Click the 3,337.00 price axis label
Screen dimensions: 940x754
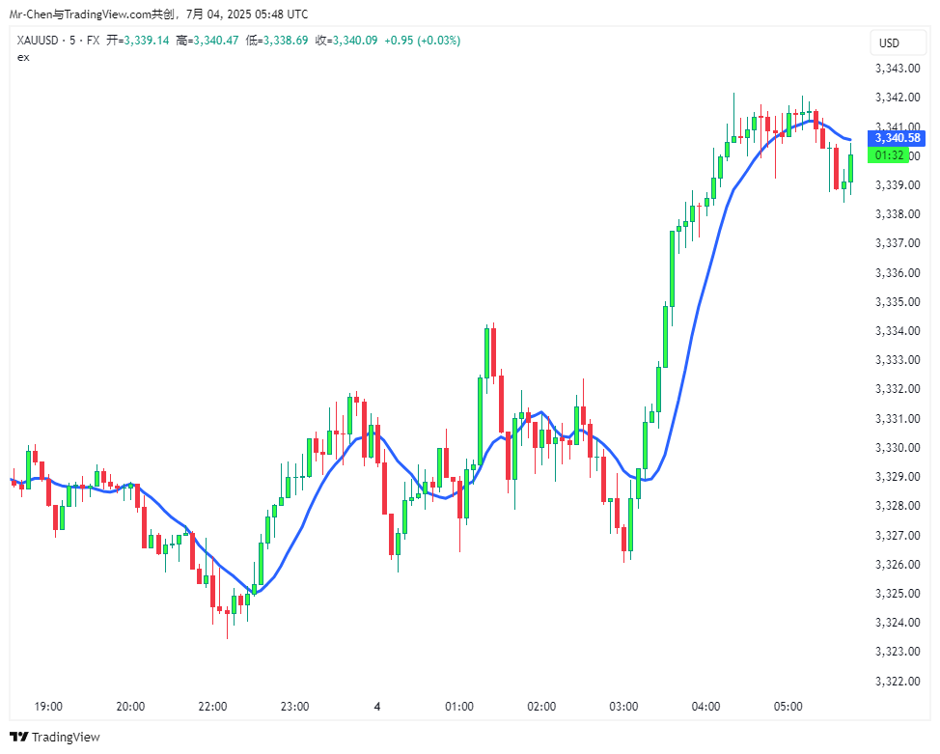click(x=898, y=243)
